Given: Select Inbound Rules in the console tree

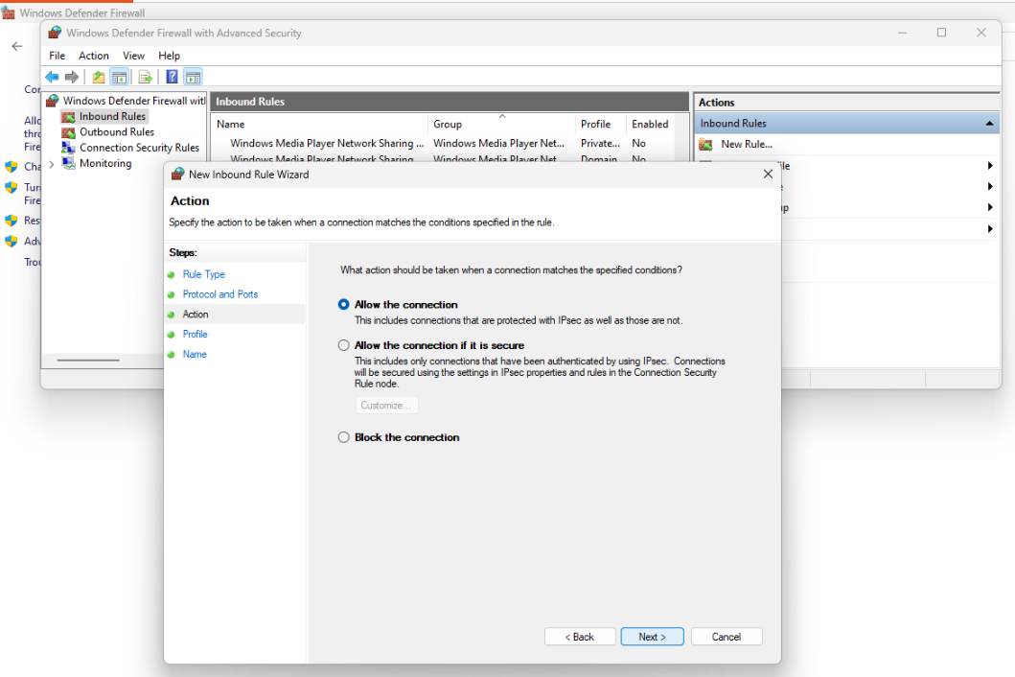Looking at the screenshot, I should [112, 117].
